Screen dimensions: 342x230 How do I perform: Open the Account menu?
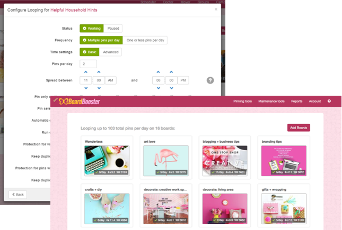pos(315,101)
